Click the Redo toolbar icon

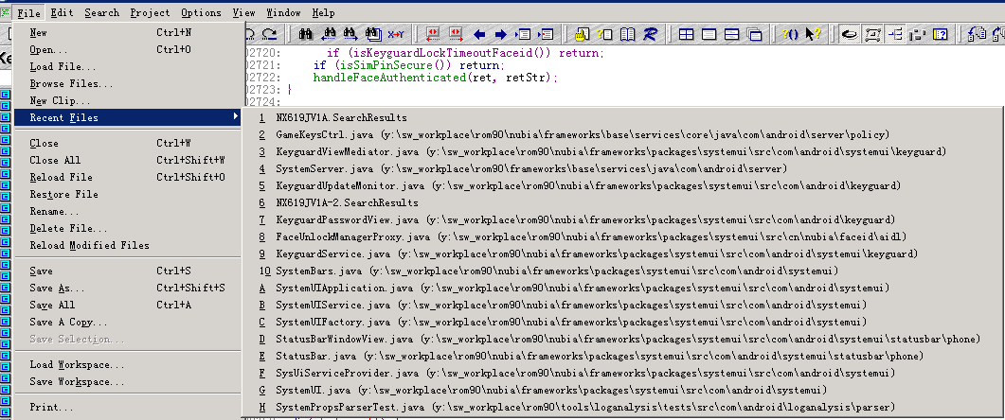270,34
